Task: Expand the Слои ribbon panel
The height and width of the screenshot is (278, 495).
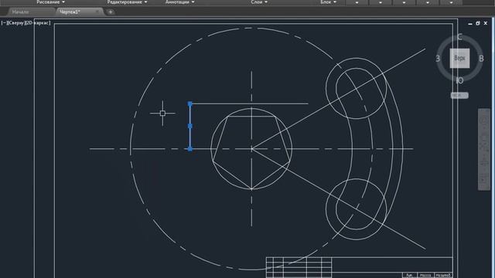Action: tap(259, 2)
